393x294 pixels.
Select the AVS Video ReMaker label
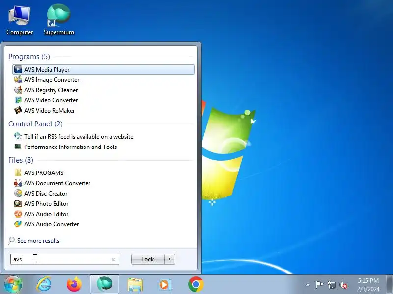click(50, 111)
